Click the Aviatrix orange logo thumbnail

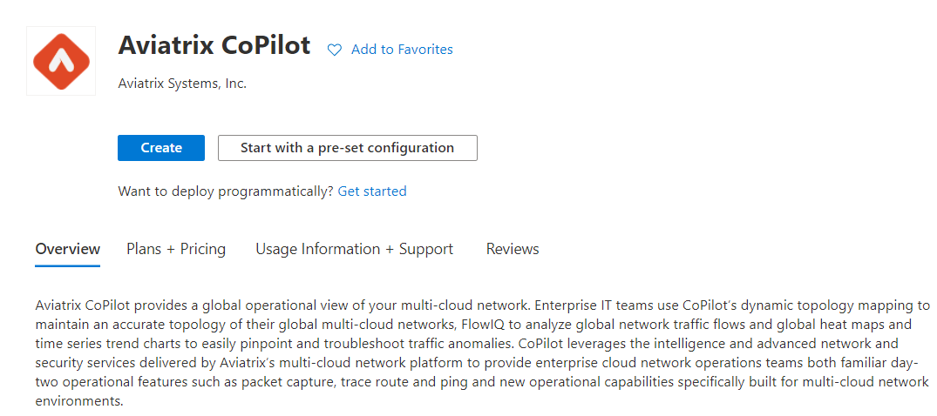(61, 61)
